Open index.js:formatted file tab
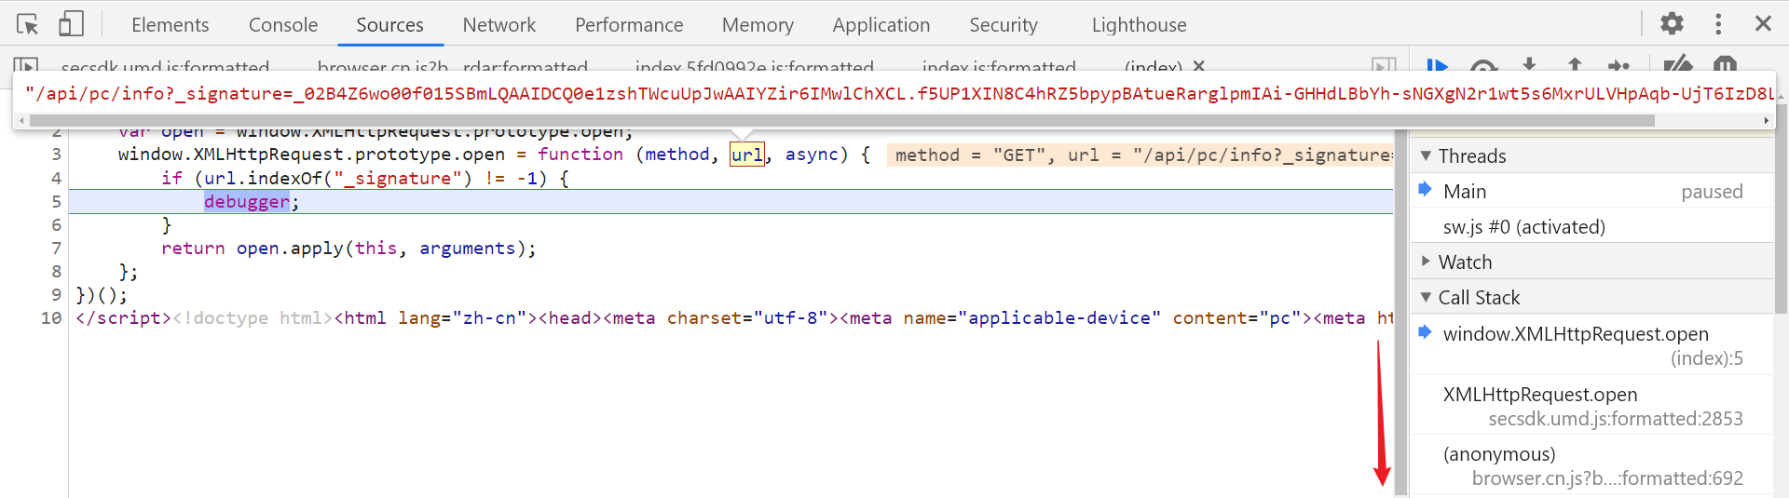Image resolution: width=1789 pixels, height=498 pixels. point(999,67)
